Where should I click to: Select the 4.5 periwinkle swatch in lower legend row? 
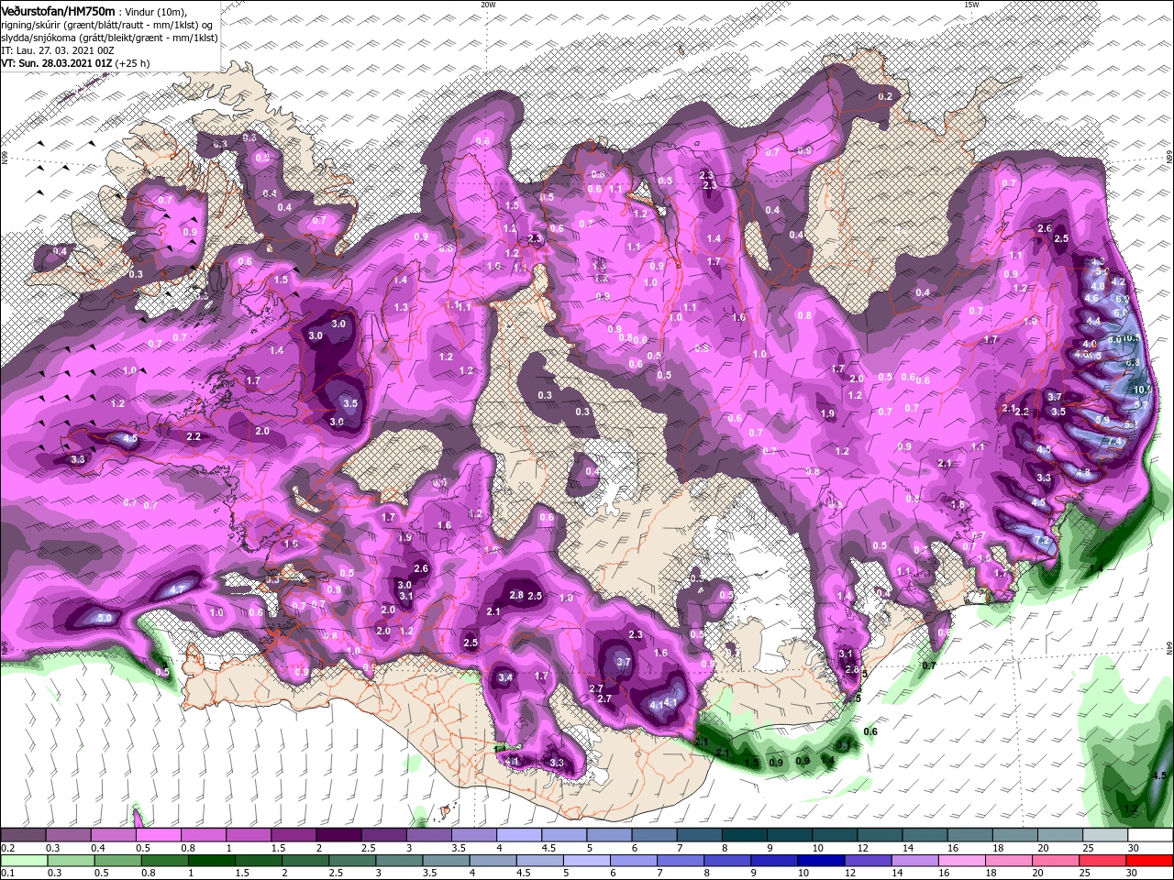pyautogui.click(x=541, y=861)
